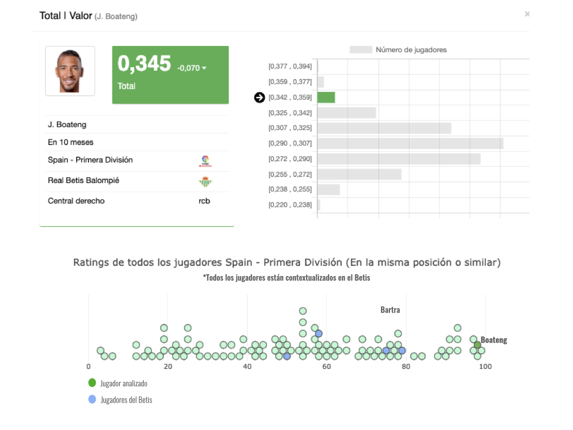Close the Total | Valor dialog
The width and height of the screenshot is (573, 430).
(x=527, y=15)
